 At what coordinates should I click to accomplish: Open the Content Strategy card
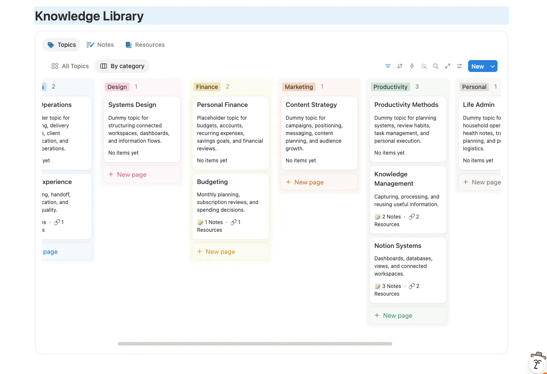[x=319, y=133]
